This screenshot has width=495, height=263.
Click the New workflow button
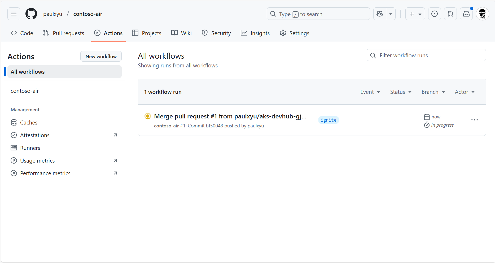coord(101,56)
